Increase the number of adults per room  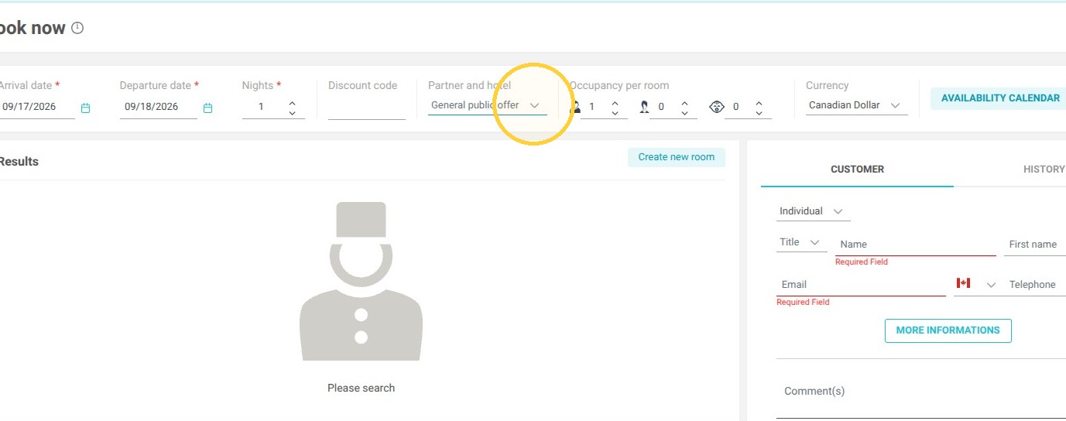pos(615,102)
